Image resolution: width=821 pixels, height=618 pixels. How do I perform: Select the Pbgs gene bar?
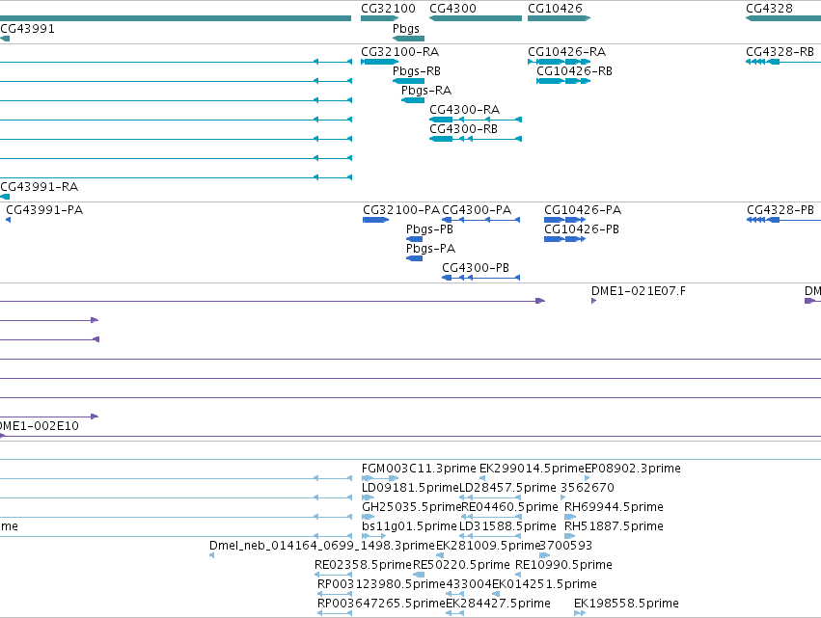click(408, 39)
